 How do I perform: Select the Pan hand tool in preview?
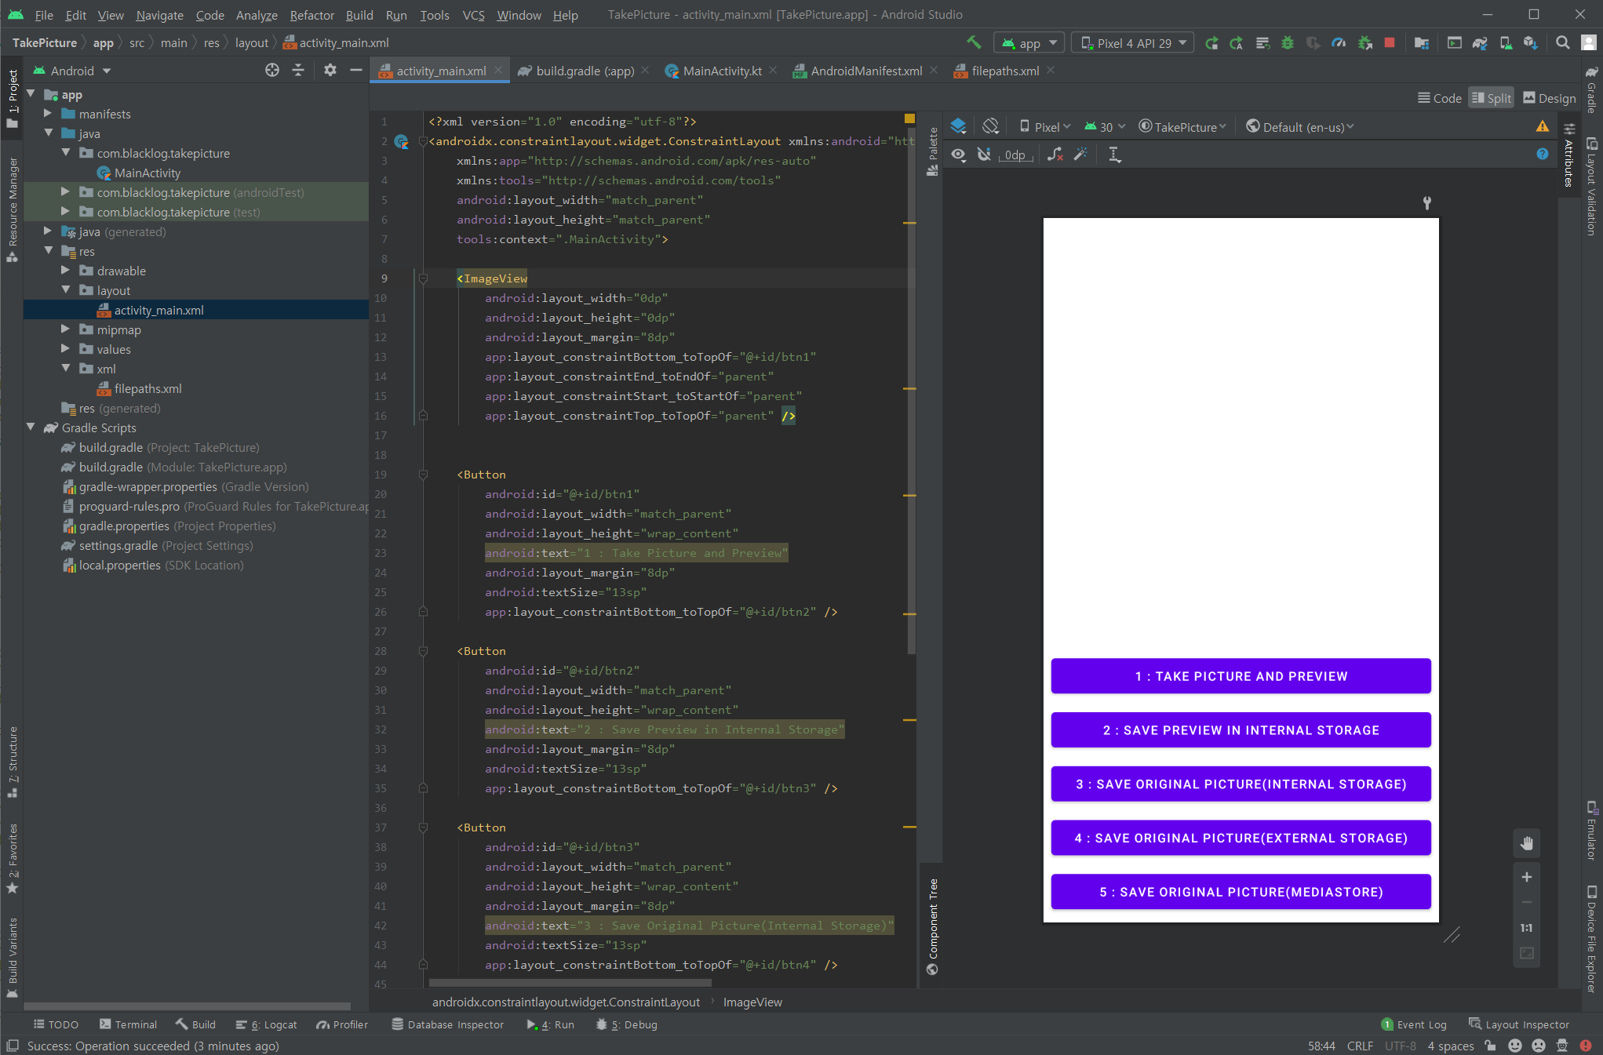[1526, 844]
